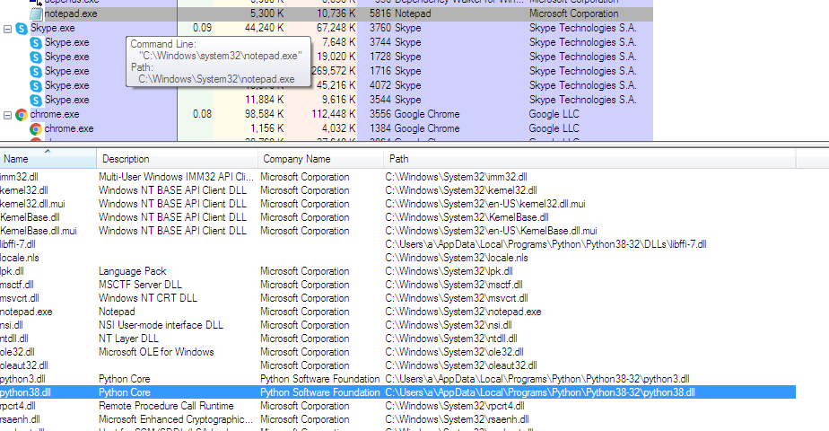Select the notepad.exe entry in DLL list
829x431 pixels.
pyautogui.click(x=26, y=312)
